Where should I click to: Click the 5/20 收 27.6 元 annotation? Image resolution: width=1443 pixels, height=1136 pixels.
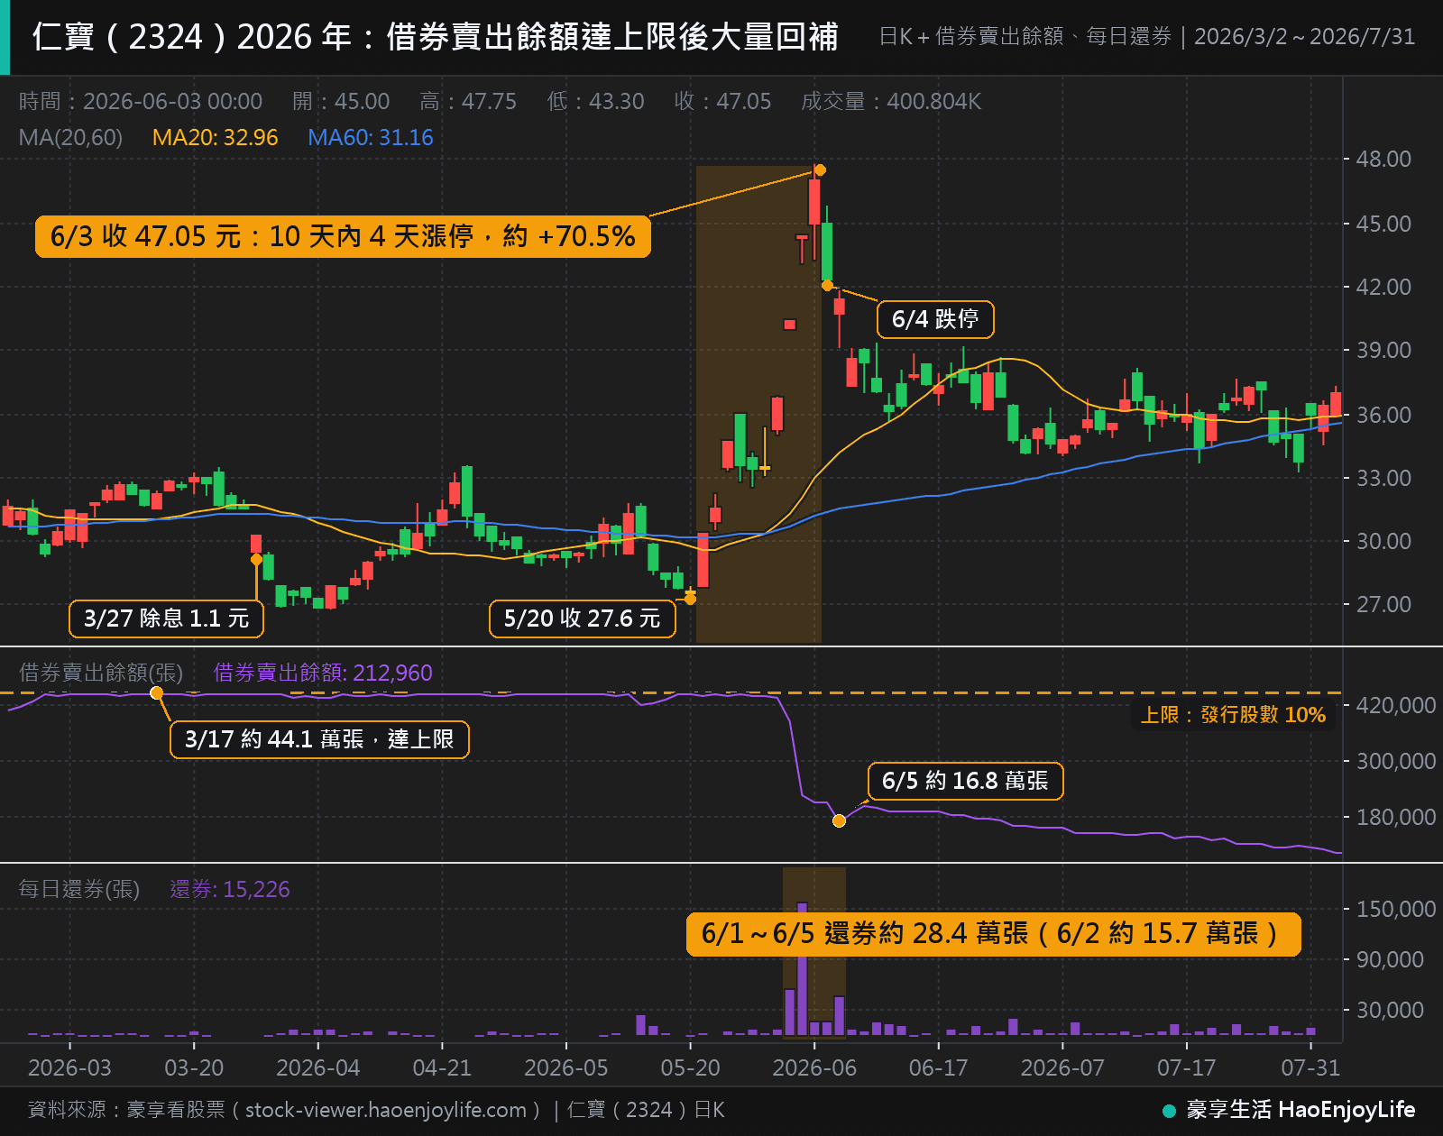coord(583,618)
